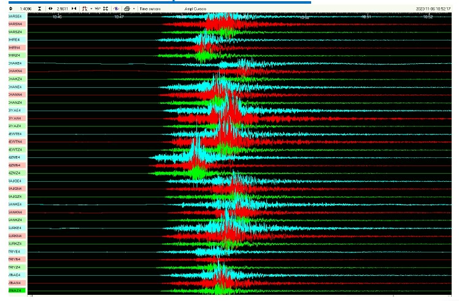This screenshot has height=301, width=459.
Task: Click the red pick markers tool icon
Action: [x=85, y=9]
